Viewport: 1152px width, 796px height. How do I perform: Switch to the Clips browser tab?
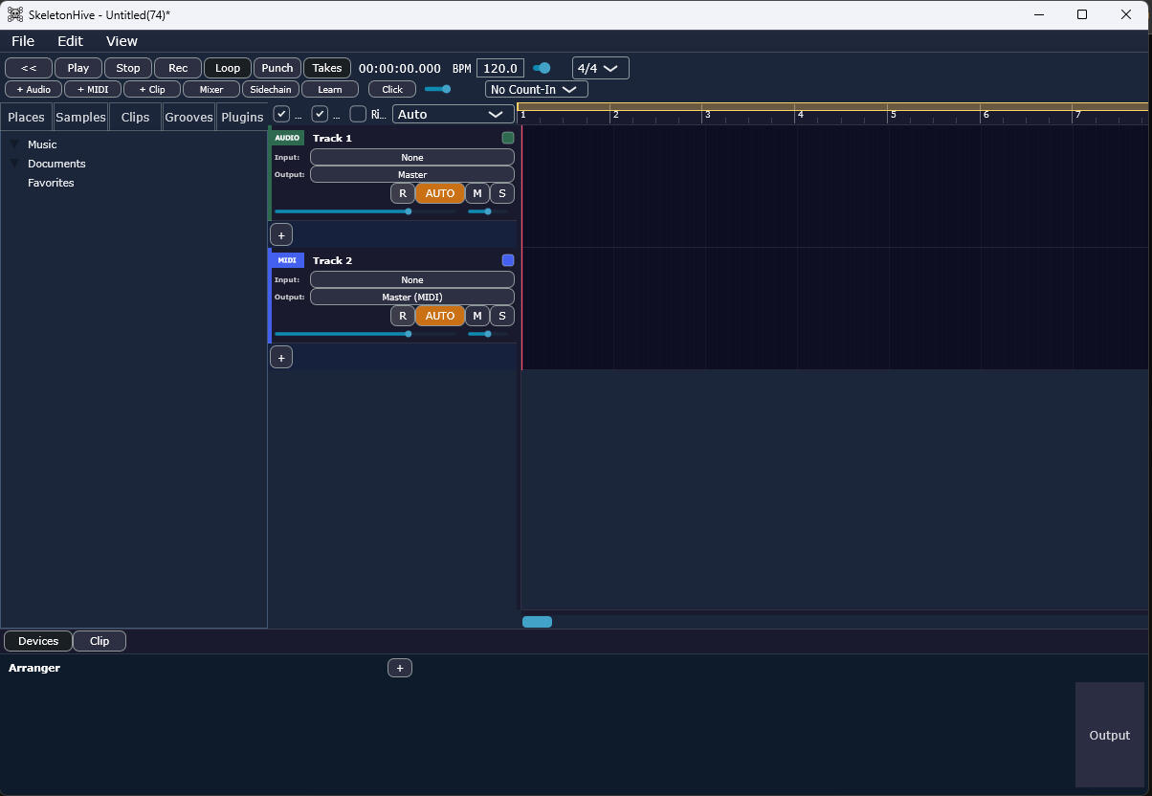click(x=135, y=117)
